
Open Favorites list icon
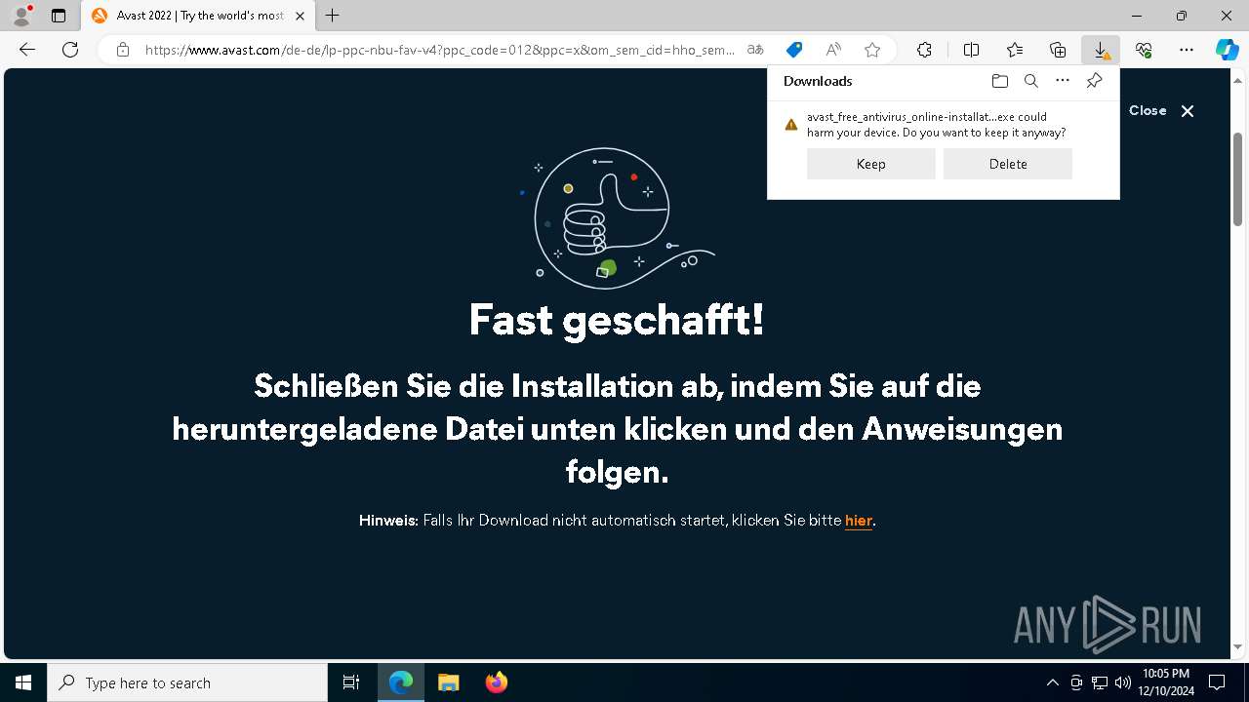(x=1015, y=50)
